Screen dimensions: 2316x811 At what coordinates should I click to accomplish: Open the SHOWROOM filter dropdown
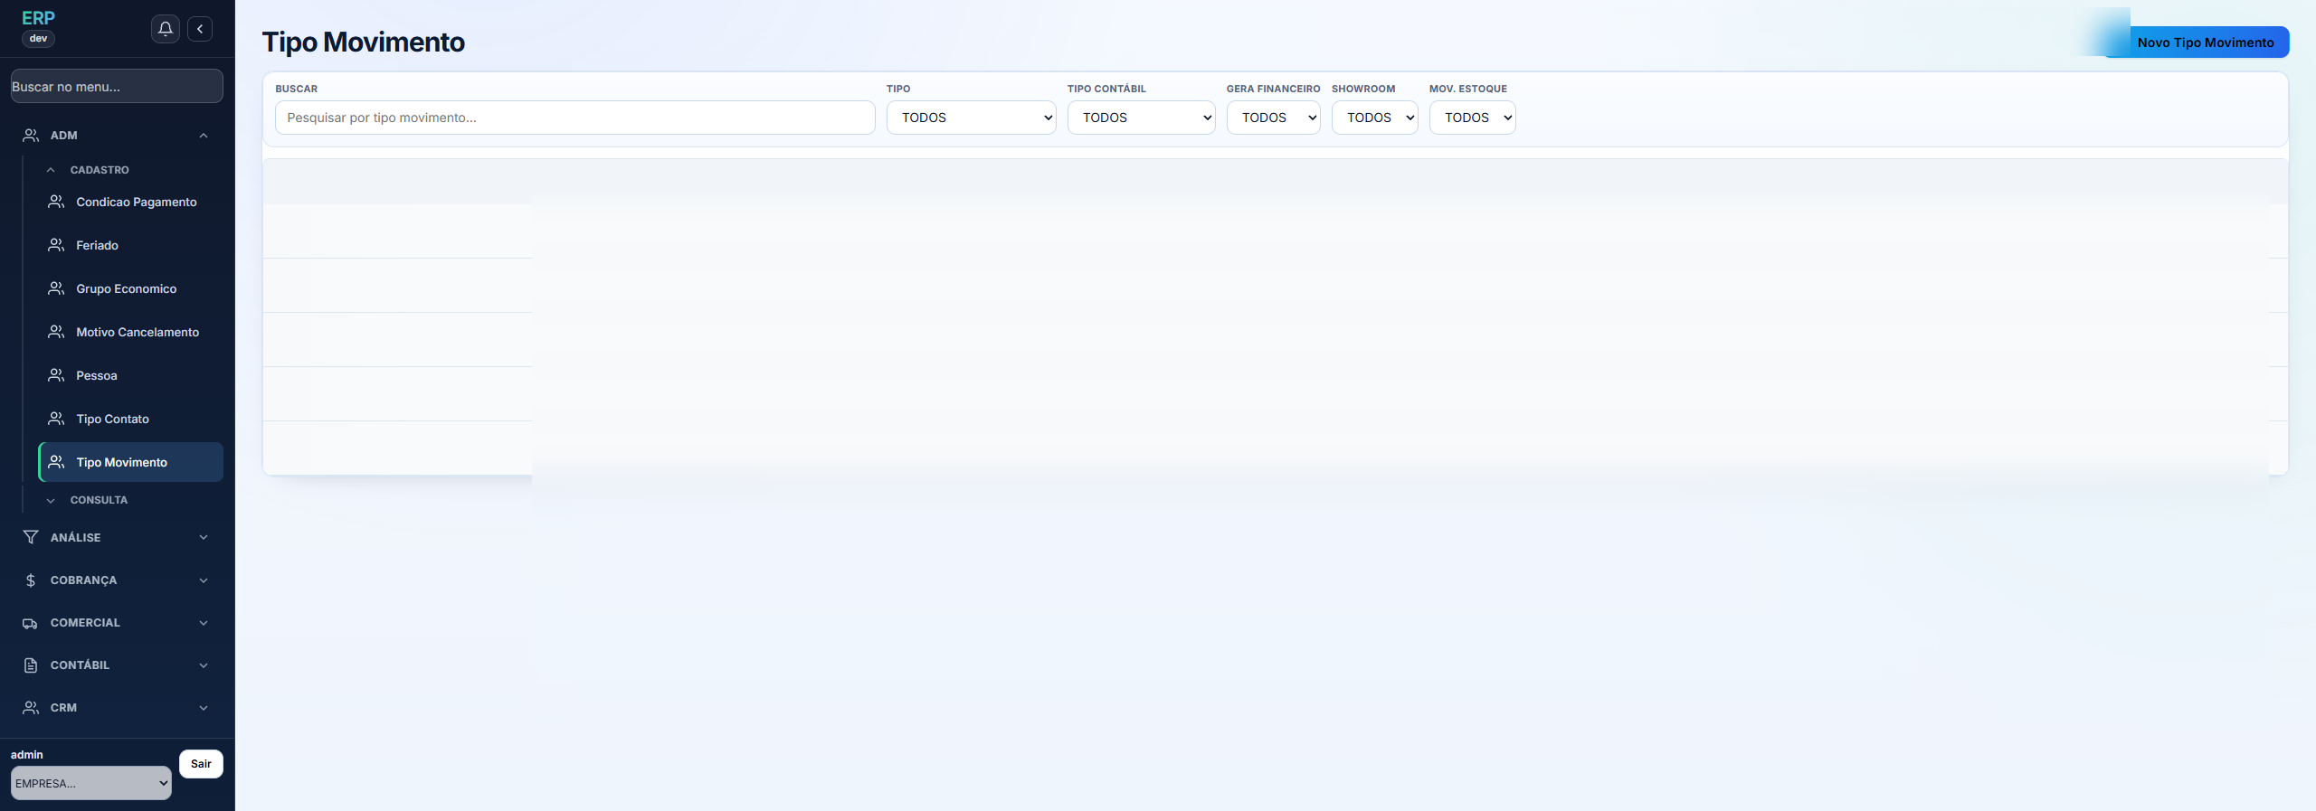1374,118
